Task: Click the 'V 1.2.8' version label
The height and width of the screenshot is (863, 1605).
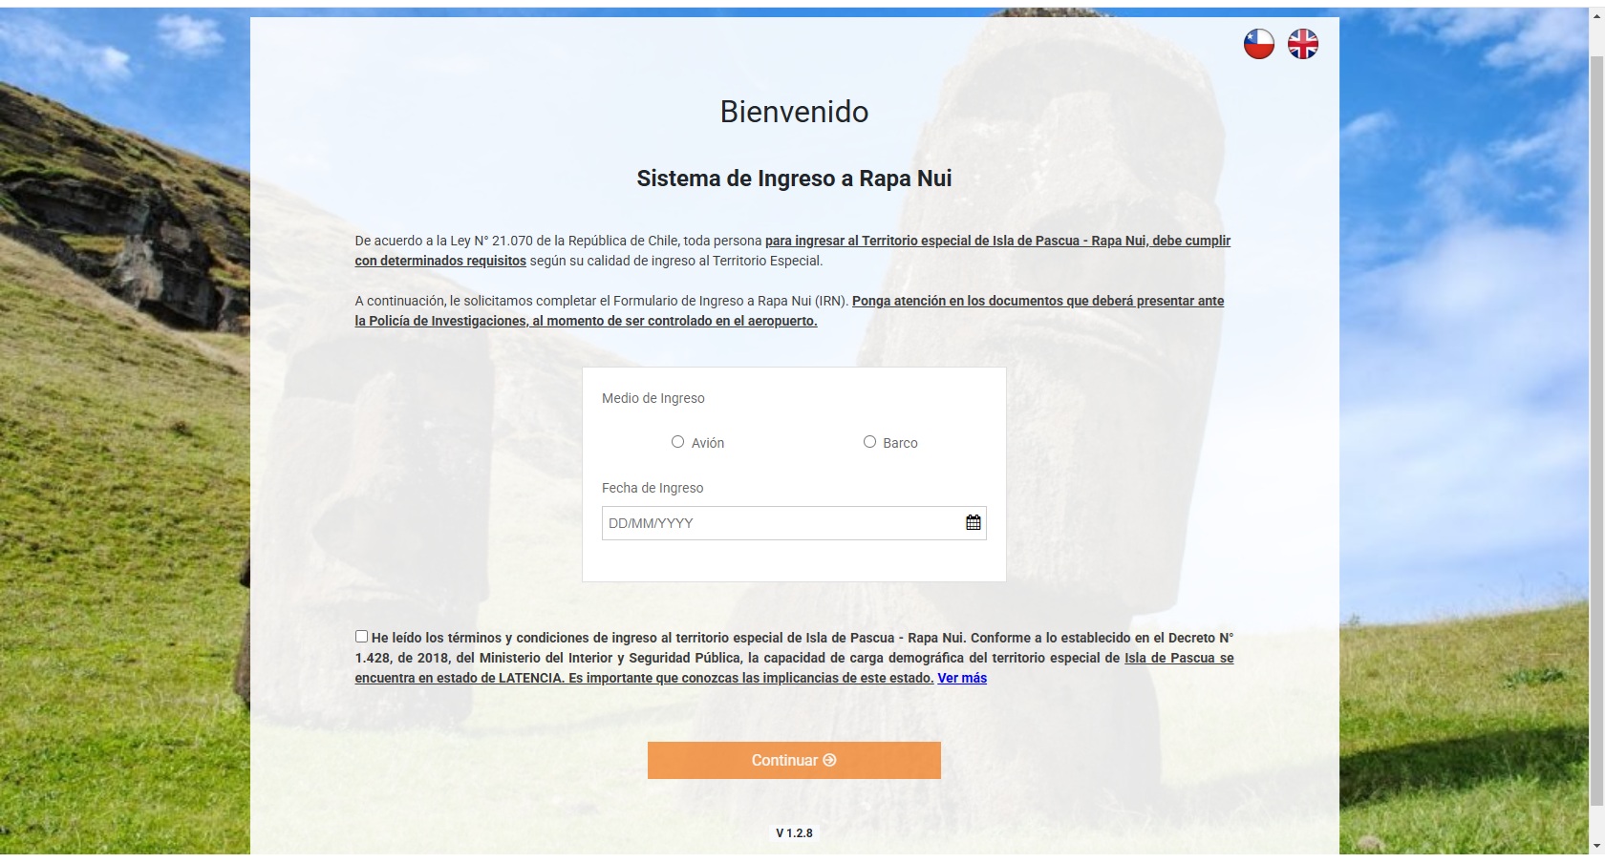Action: 794,833
